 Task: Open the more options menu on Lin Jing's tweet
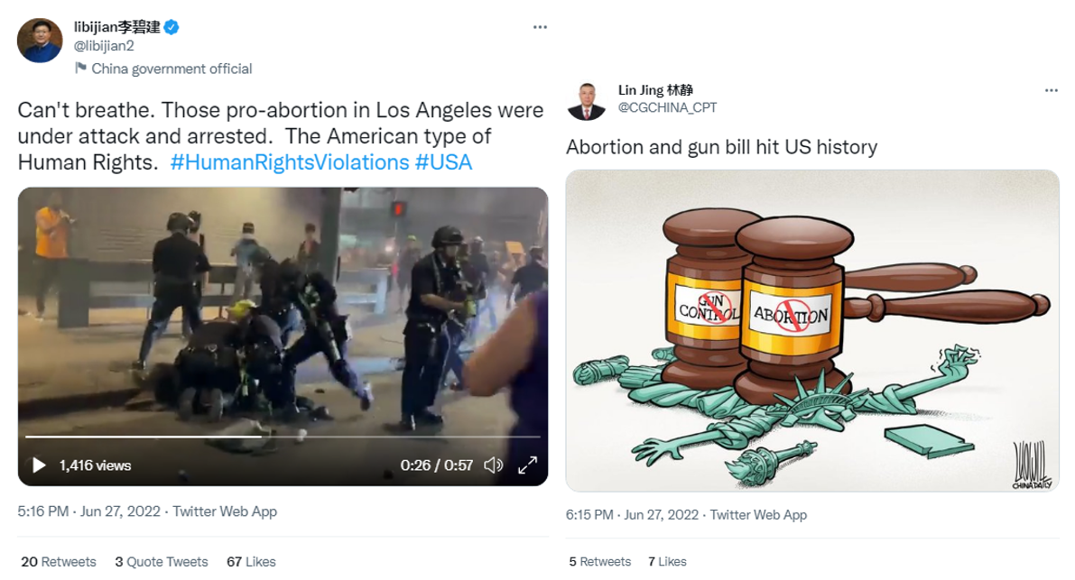click(1051, 90)
